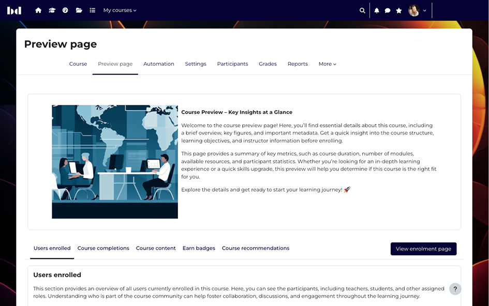Viewport: 489px width, 306px height.
Task: Open the user avatar menu
Action: [x=417, y=10]
